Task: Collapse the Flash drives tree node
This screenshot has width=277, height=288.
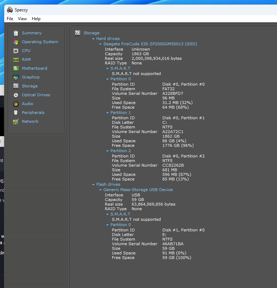Action: (93, 185)
